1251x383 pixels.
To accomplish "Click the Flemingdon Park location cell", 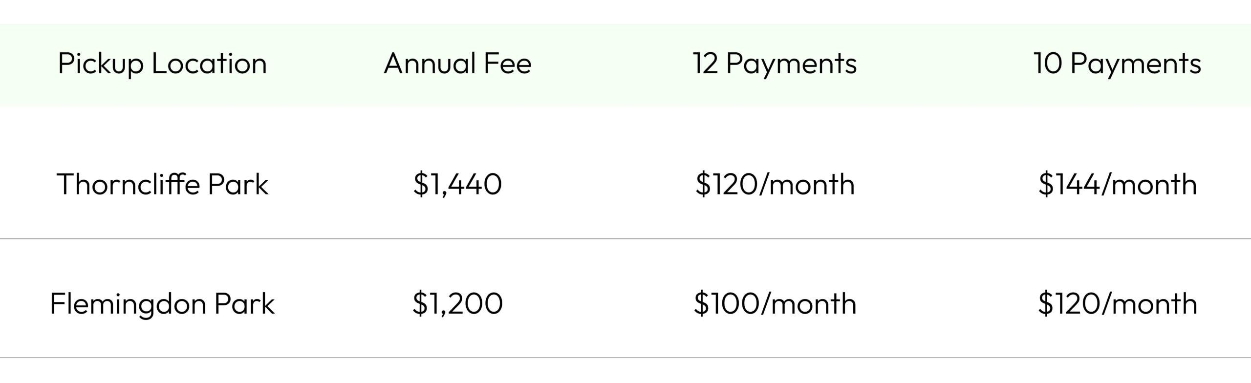I will 162,304.
